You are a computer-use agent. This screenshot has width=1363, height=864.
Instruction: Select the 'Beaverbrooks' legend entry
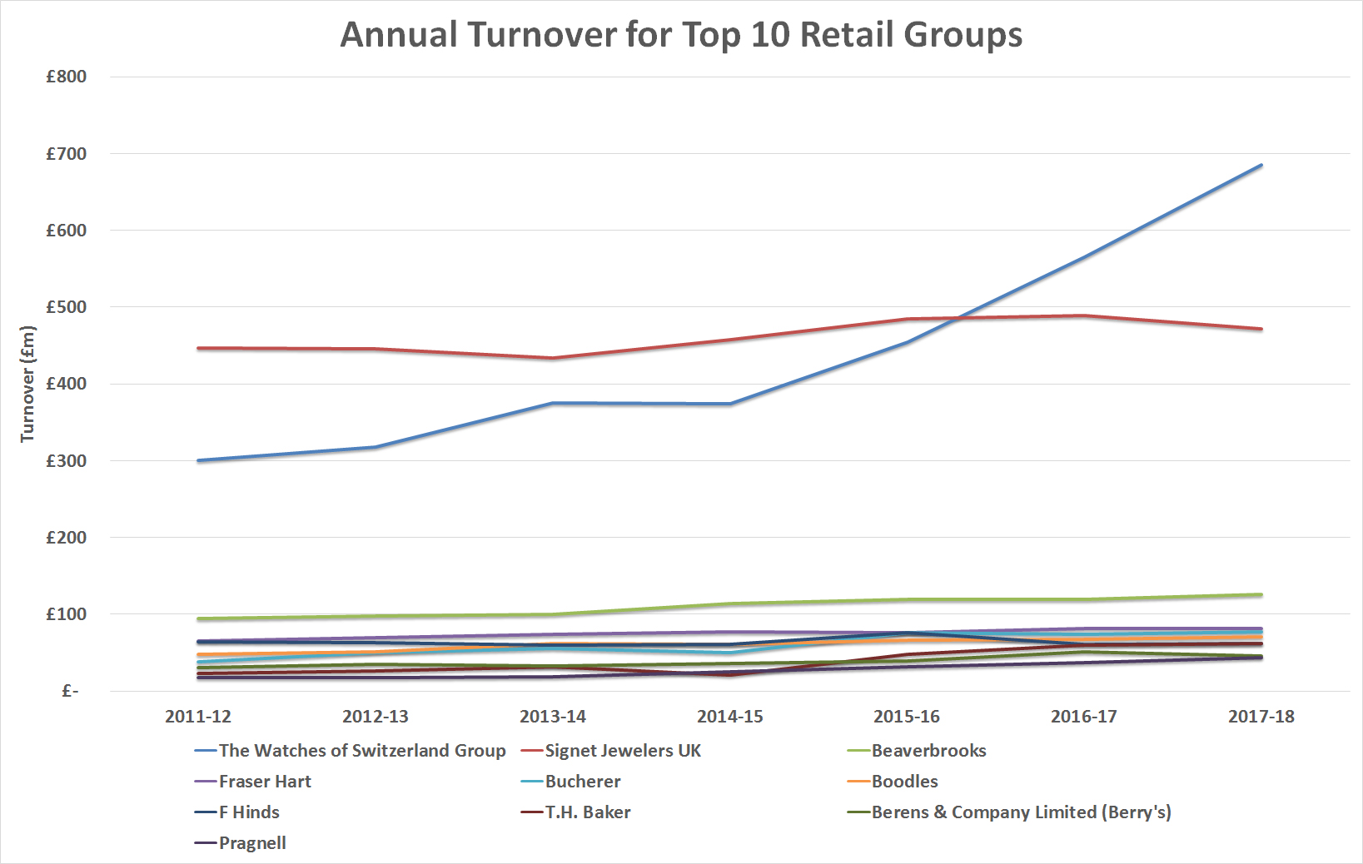[917, 751]
